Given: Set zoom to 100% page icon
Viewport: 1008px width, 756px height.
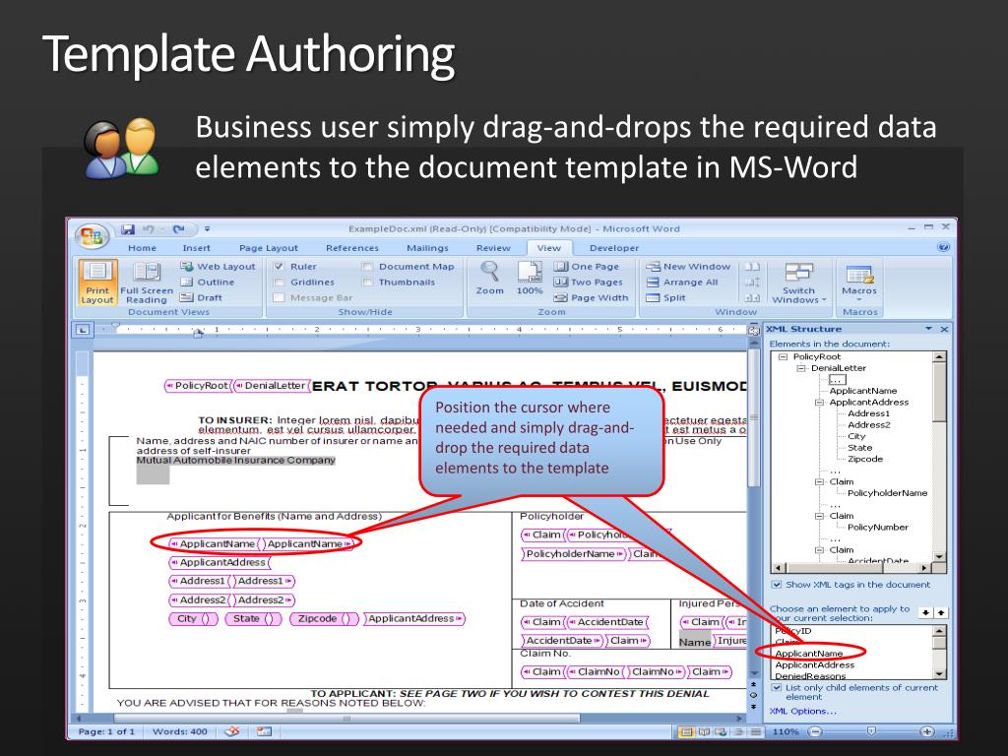Looking at the screenshot, I should [x=530, y=279].
